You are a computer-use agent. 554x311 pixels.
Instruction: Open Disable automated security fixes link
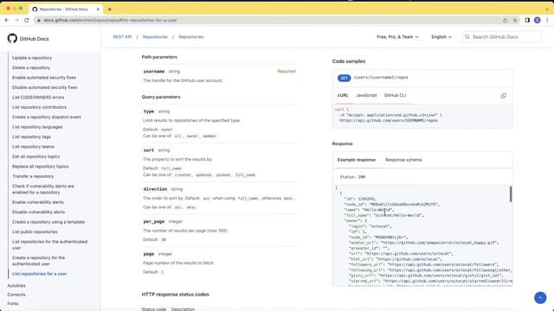44,87
